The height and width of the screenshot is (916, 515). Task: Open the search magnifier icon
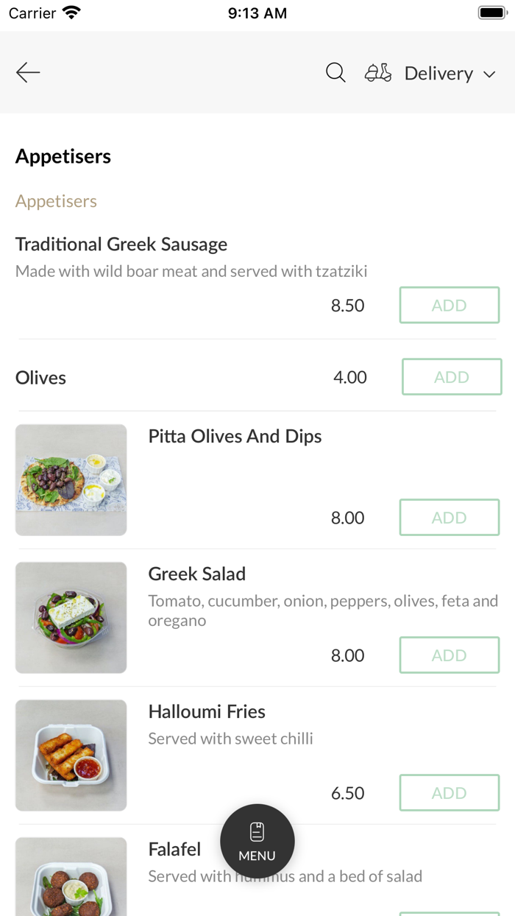335,72
